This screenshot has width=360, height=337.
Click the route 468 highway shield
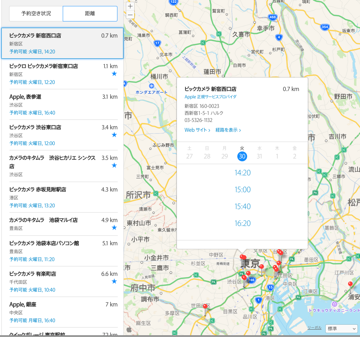(x=272, y=17)
